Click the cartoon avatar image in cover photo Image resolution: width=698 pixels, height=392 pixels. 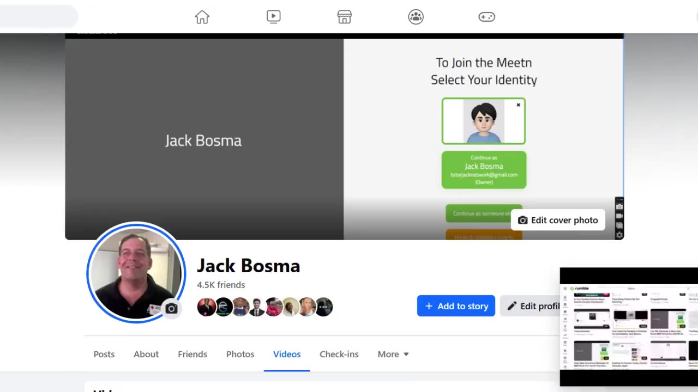(x=484, y=121)
